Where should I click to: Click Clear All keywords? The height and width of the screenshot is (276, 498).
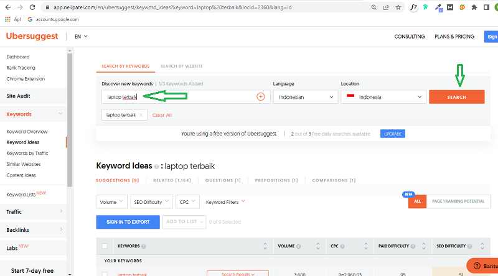[x=162, y=116]
